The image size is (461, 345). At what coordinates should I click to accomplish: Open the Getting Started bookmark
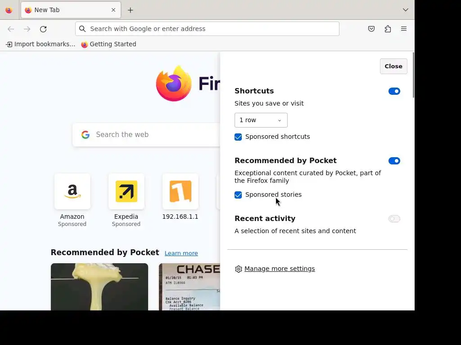(x=109, y=44)
